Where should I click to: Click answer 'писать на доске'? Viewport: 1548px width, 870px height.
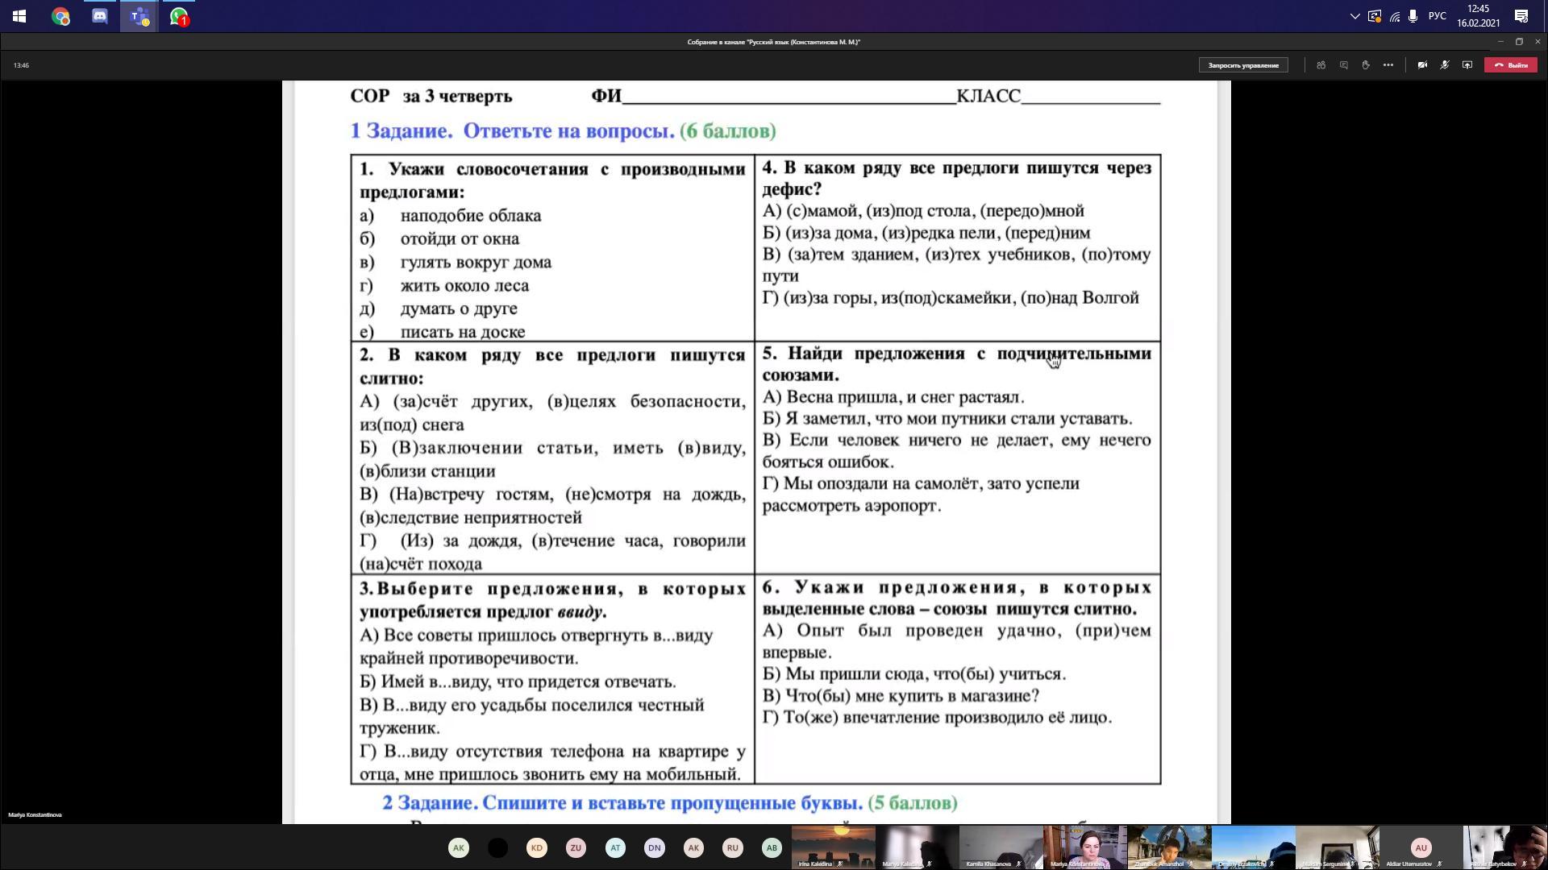tap(463, 332)
